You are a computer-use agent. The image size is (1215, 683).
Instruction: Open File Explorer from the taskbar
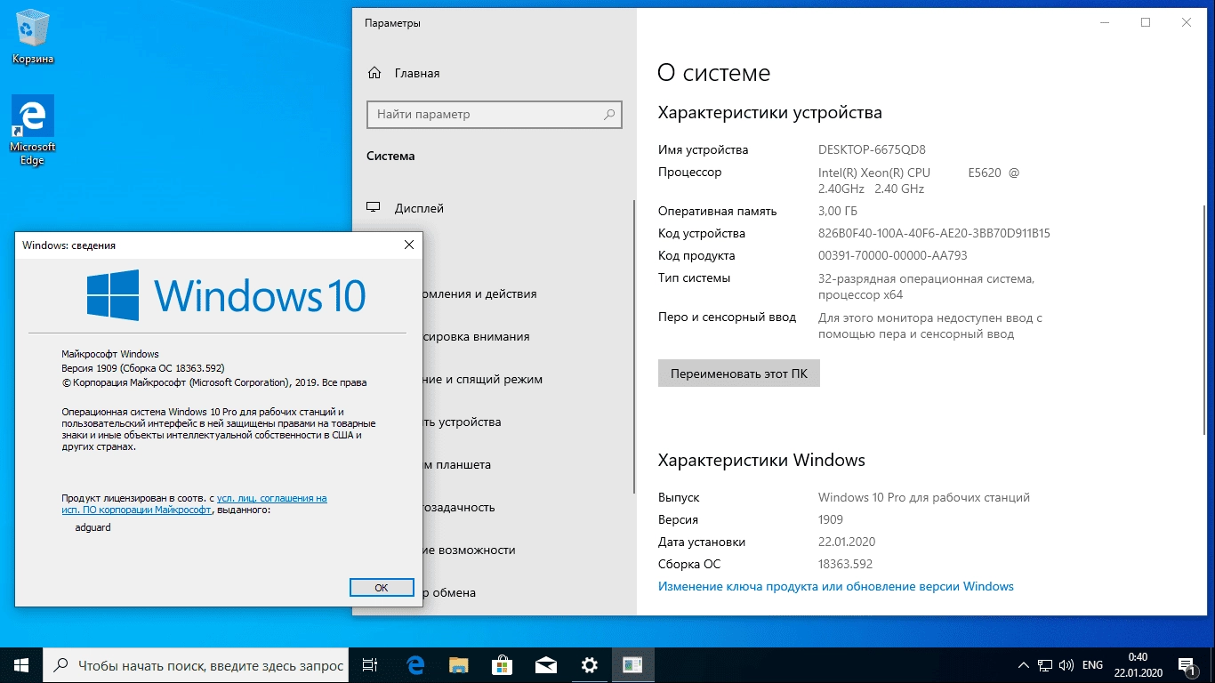coord(458,665)
